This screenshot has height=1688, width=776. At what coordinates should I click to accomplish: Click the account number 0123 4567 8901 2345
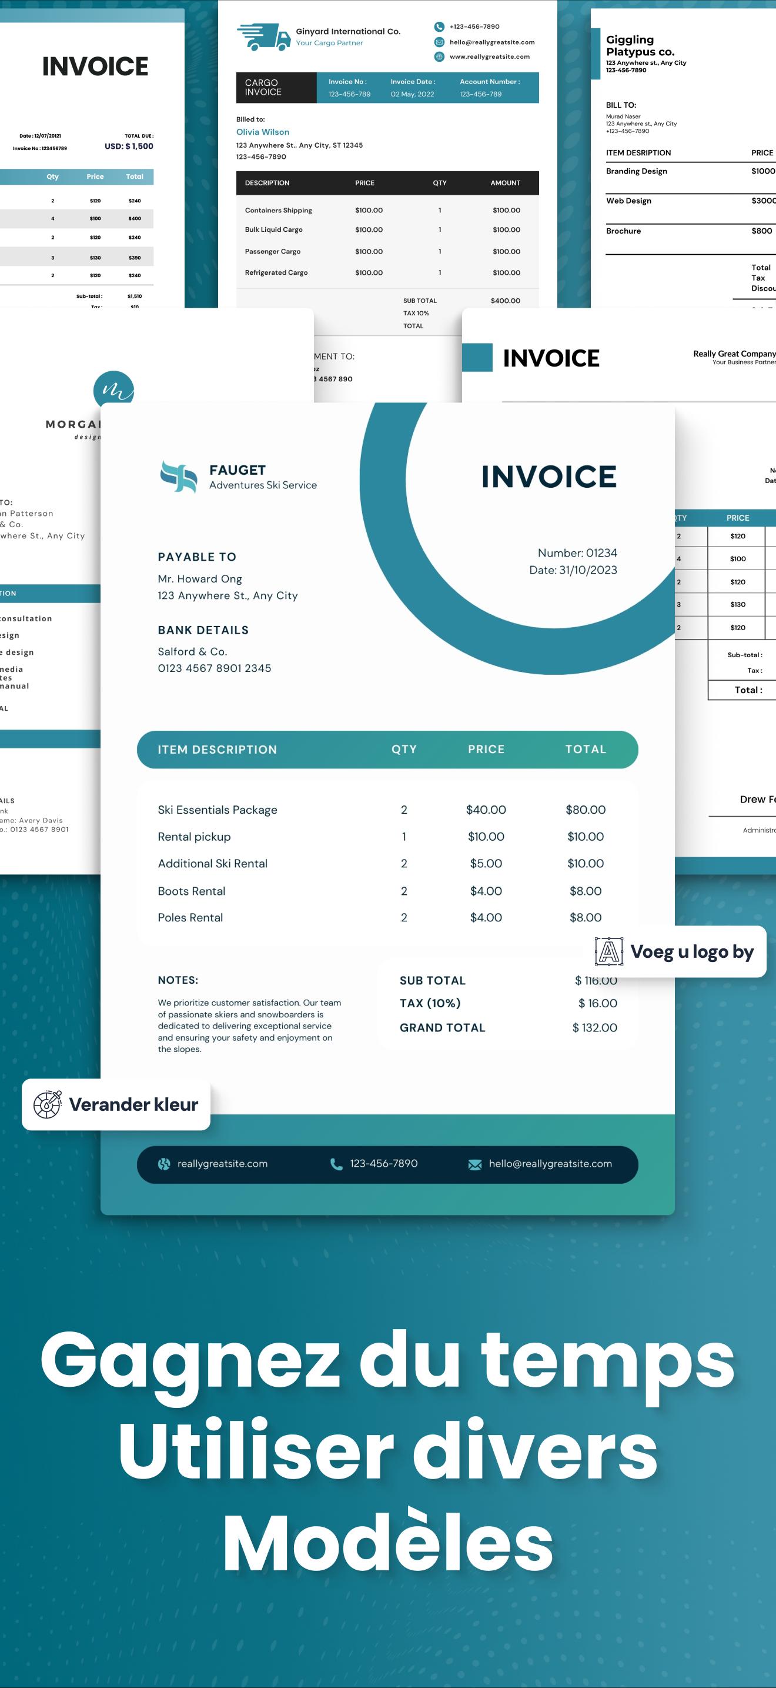[x=214, y=668]
